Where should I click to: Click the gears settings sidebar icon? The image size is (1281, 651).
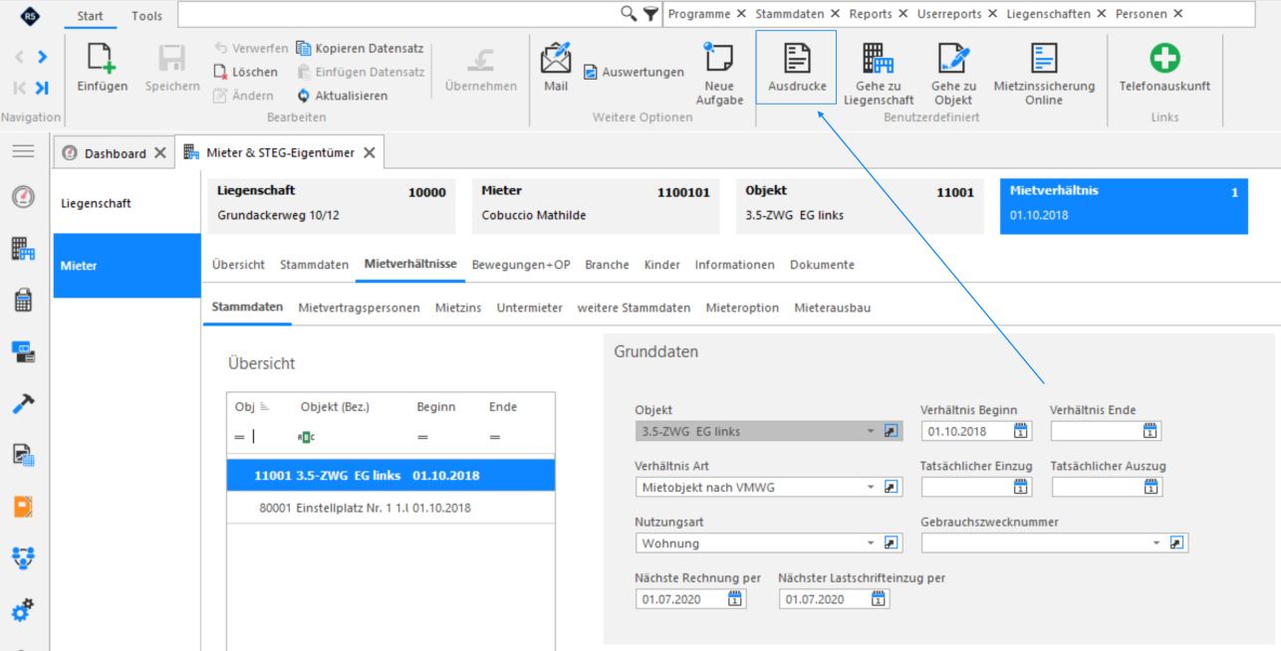(x=23, y=609)
